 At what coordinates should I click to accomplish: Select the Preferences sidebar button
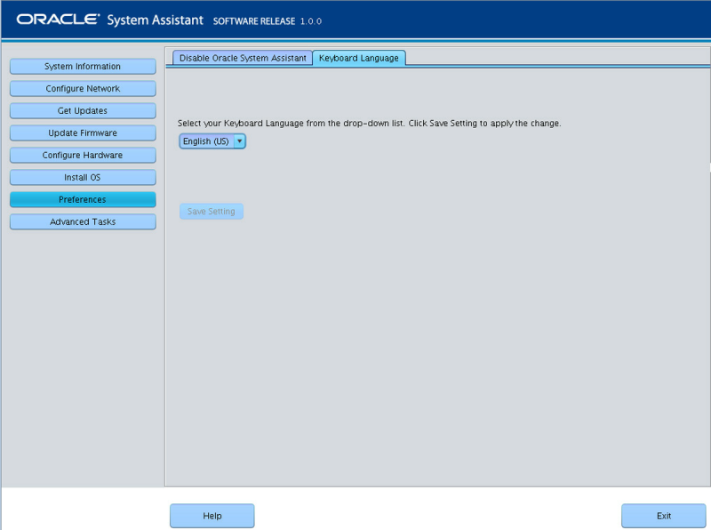pos(83,200)
